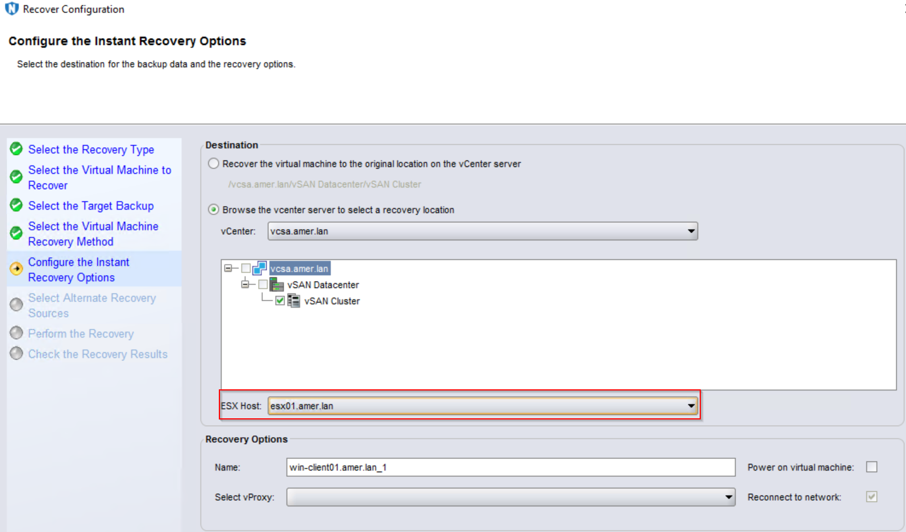Go to Select the Target Backup step
906x532 pixels.
click(91, 206)
